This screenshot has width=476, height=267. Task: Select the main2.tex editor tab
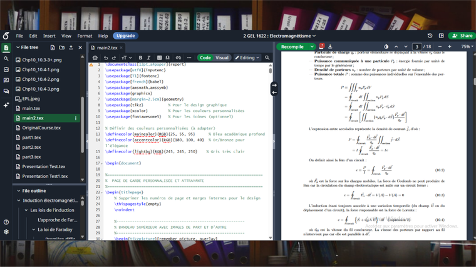click(107, 48)
